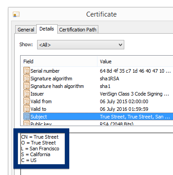Click the Valid from field icon

[26, 101]
